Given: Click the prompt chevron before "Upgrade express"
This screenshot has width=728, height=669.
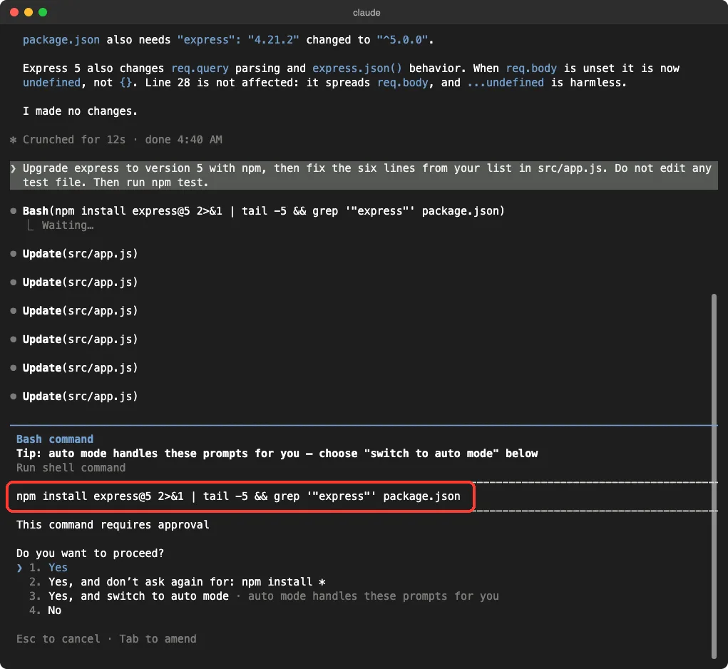Looking at the screenshot, I should point(14,168).
